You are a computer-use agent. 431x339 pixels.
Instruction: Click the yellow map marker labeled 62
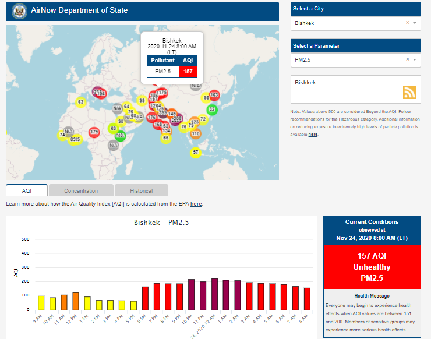(80, 103)
